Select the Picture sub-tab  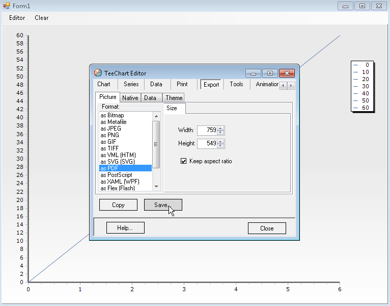coord(108,97)
